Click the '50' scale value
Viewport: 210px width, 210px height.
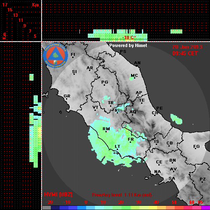(174, 202)
